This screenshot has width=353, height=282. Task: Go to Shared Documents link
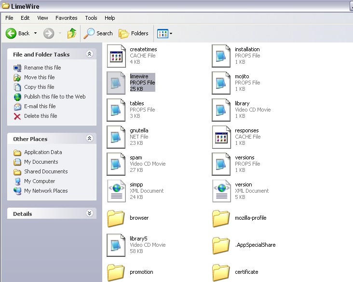[x=46, y=171]
